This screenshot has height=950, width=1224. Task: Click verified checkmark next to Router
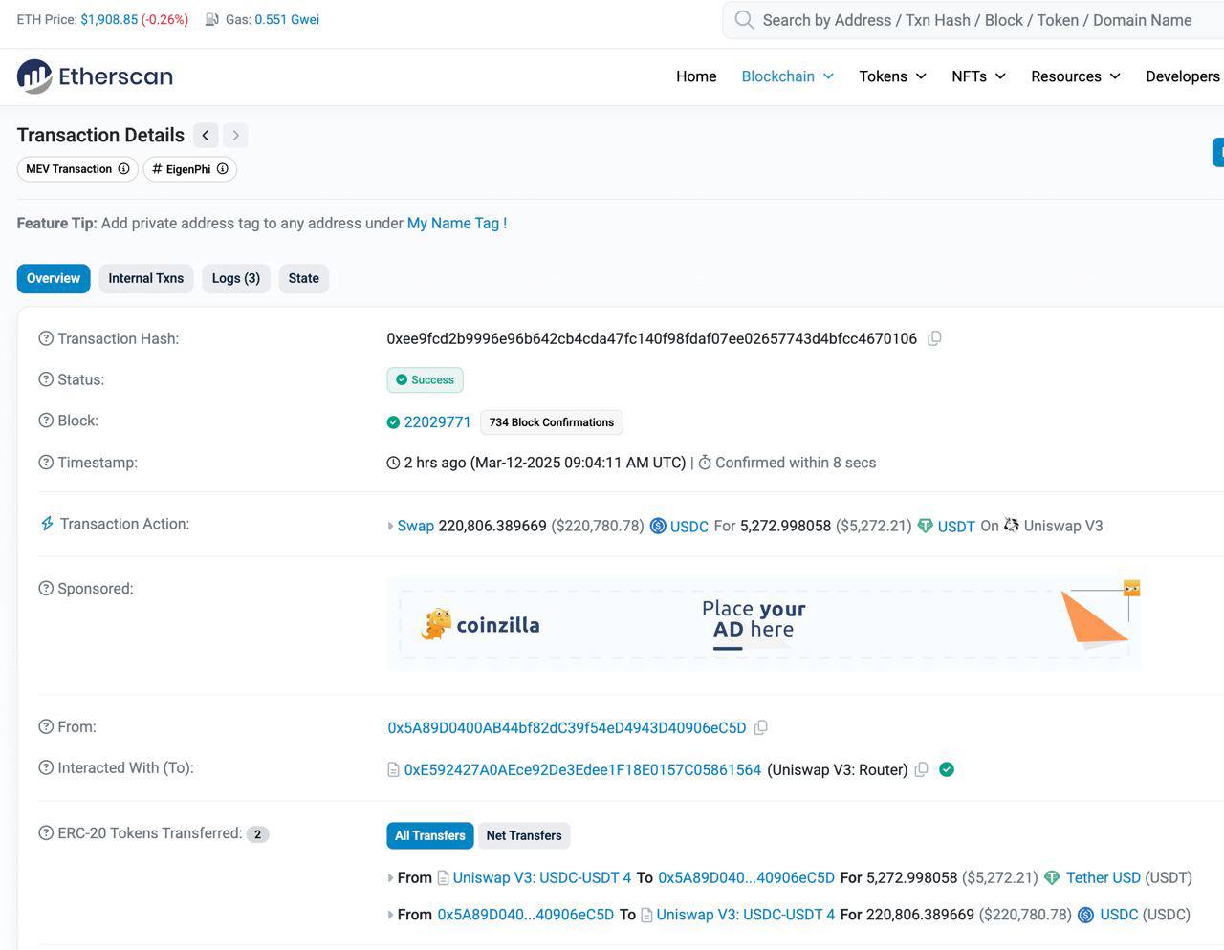[x=947, y=769]
